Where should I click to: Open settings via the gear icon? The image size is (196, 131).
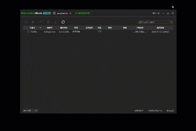click(158, 13)
